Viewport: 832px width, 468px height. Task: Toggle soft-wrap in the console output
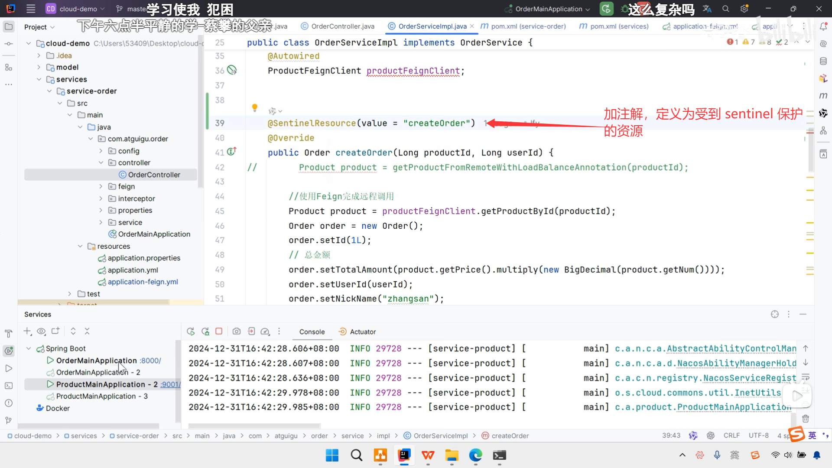[x=806, y=377]
